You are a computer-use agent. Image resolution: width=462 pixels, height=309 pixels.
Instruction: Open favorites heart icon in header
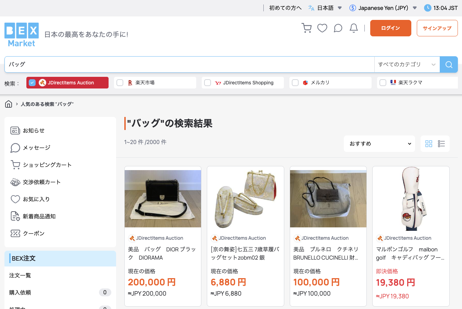pyautogui.click(x=322, y=28)
